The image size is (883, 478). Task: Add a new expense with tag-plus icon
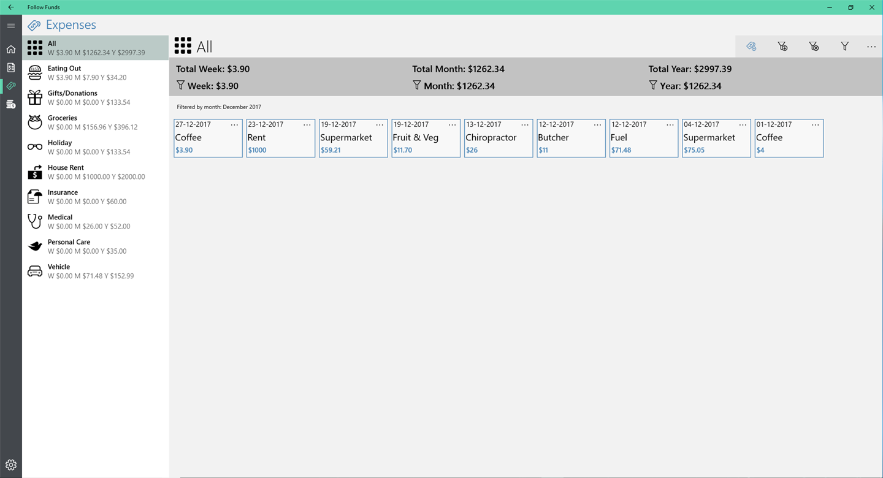tap(751, 47)
